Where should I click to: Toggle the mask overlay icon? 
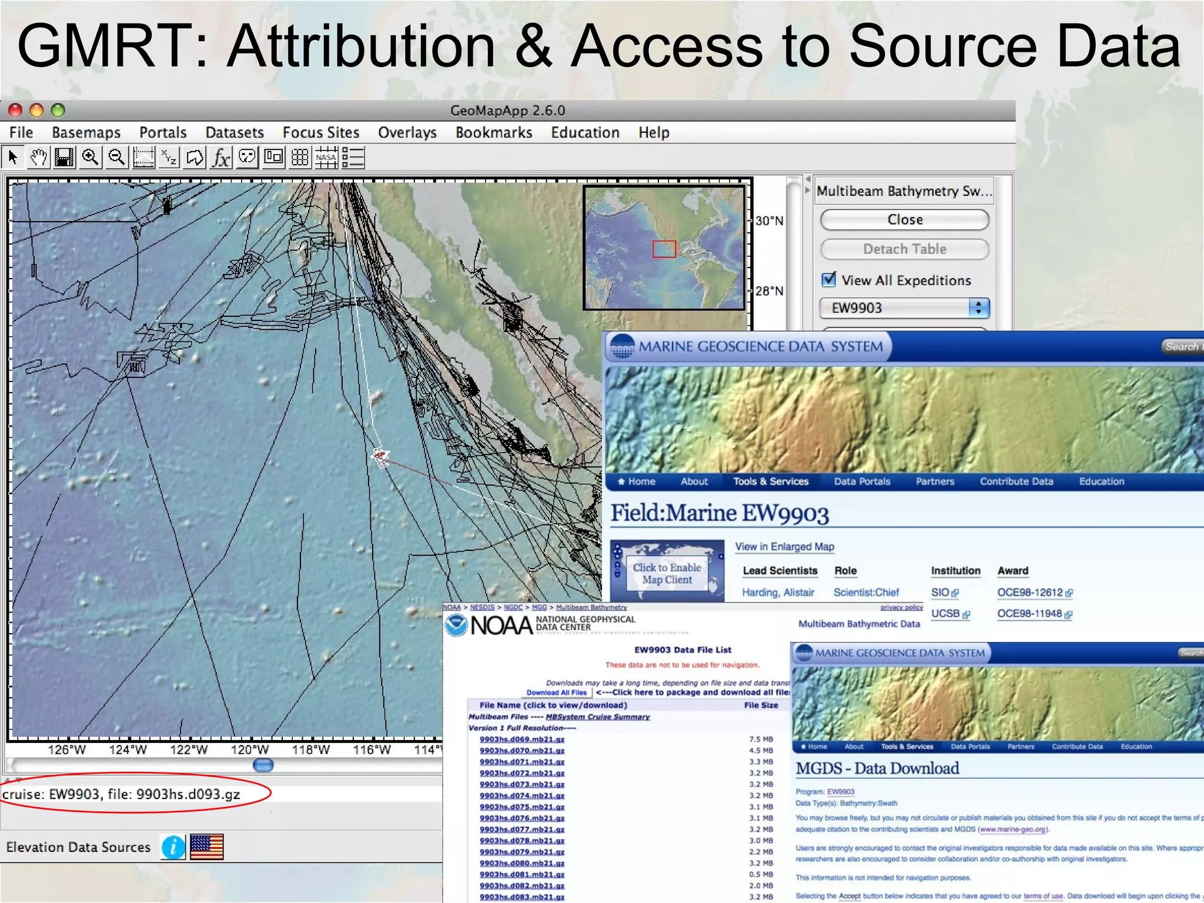tap(248, 158)
